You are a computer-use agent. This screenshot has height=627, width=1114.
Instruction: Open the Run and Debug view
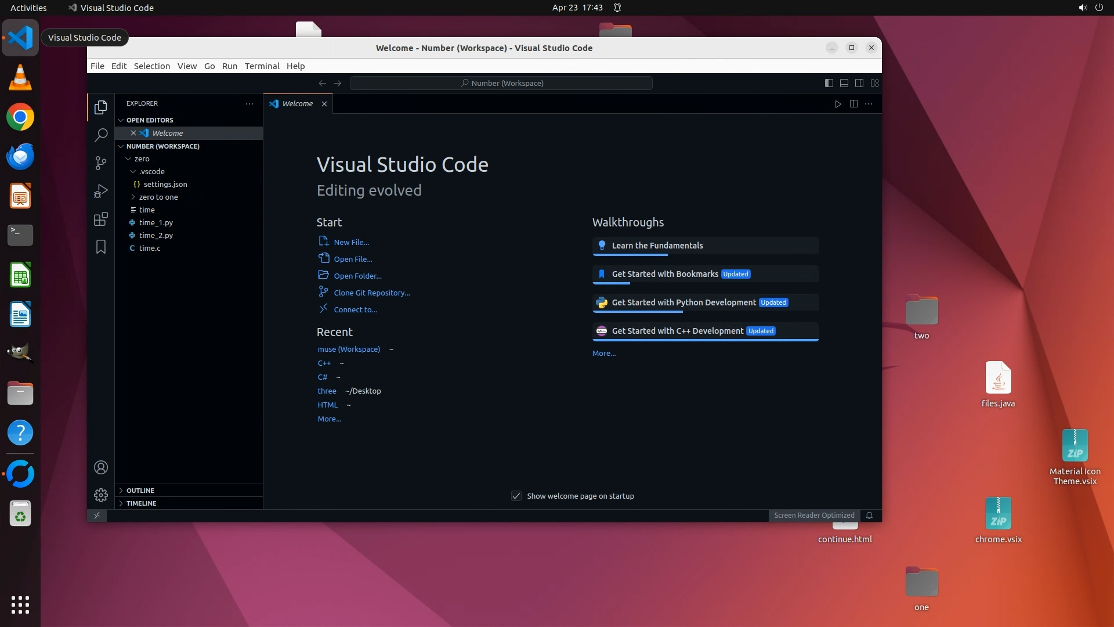(101, 191)
